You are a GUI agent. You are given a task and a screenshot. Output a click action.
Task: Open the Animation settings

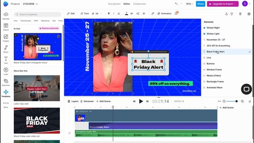pos(164,14)
